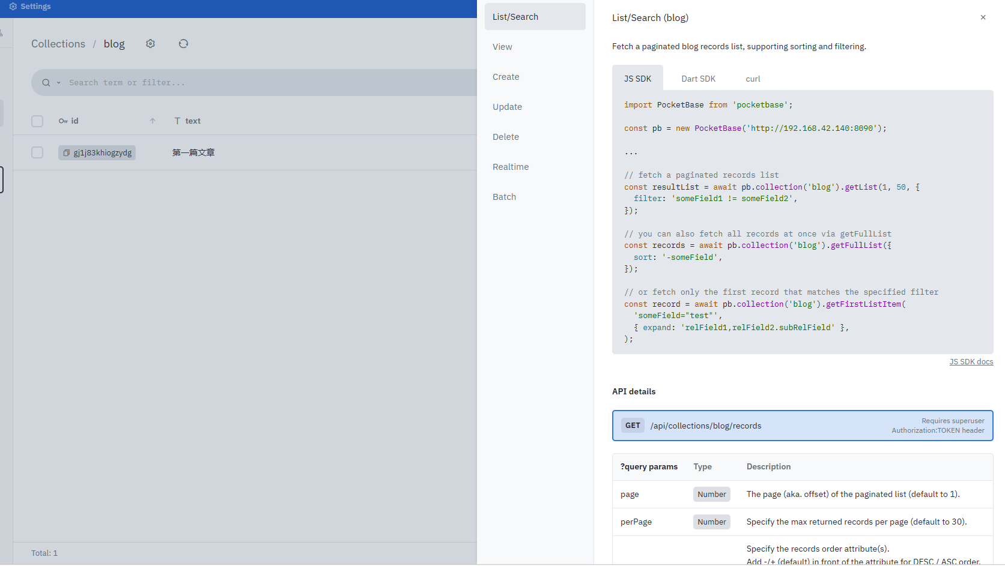The width and height of the screenshot is (1005, 566).
Task: Open the JS SDK docs link
Action: coord(971,362)
